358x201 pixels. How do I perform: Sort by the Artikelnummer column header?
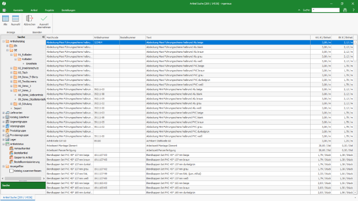coord(107,38)
